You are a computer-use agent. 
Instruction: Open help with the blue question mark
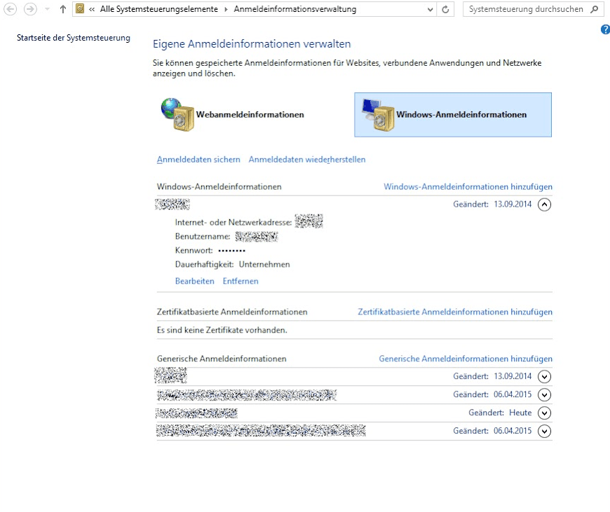pos(605,29)
